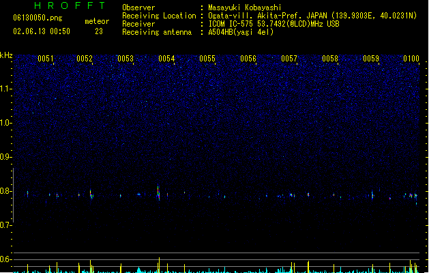The image size is (429, 273).
Task: Click the 0051 time marker
Action: [x=46, y=59]
